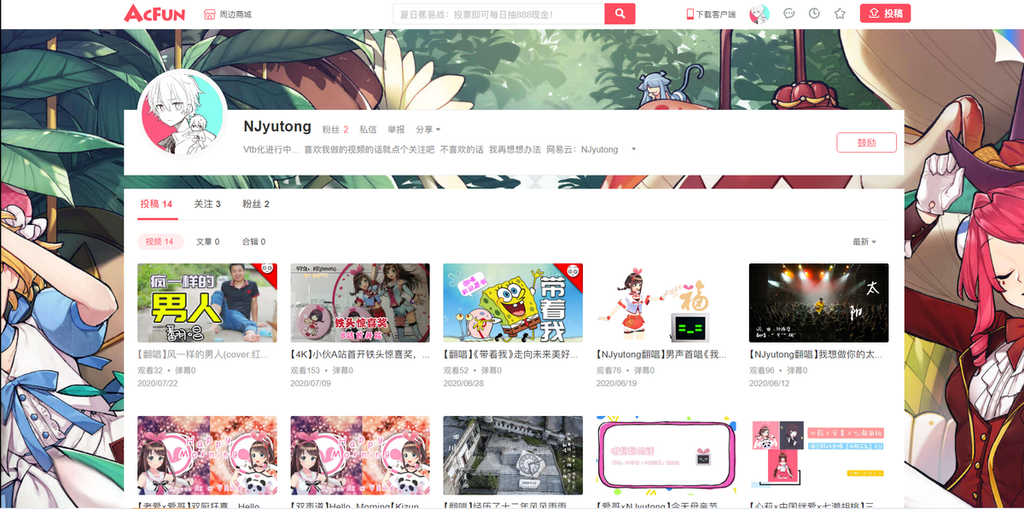Open the 分享 share dropdown
Image resolution: width=1024 pixels, height=509 pixels.
[428, 130]
